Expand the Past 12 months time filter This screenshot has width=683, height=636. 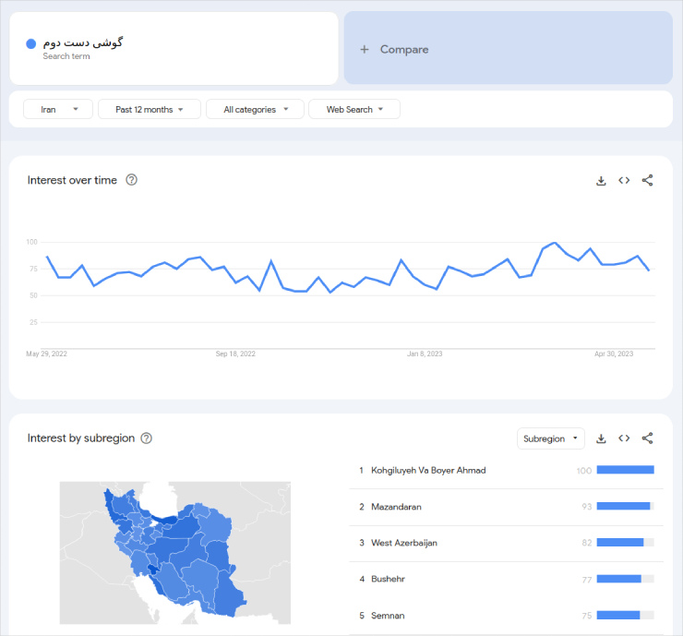pos(148,110)
